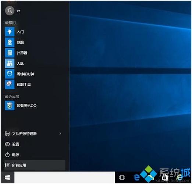The width and height of the screenshot is (192, 184).
Task: Expand the 文件资源管理器 jump list arrow
Action: pos(60,134)
